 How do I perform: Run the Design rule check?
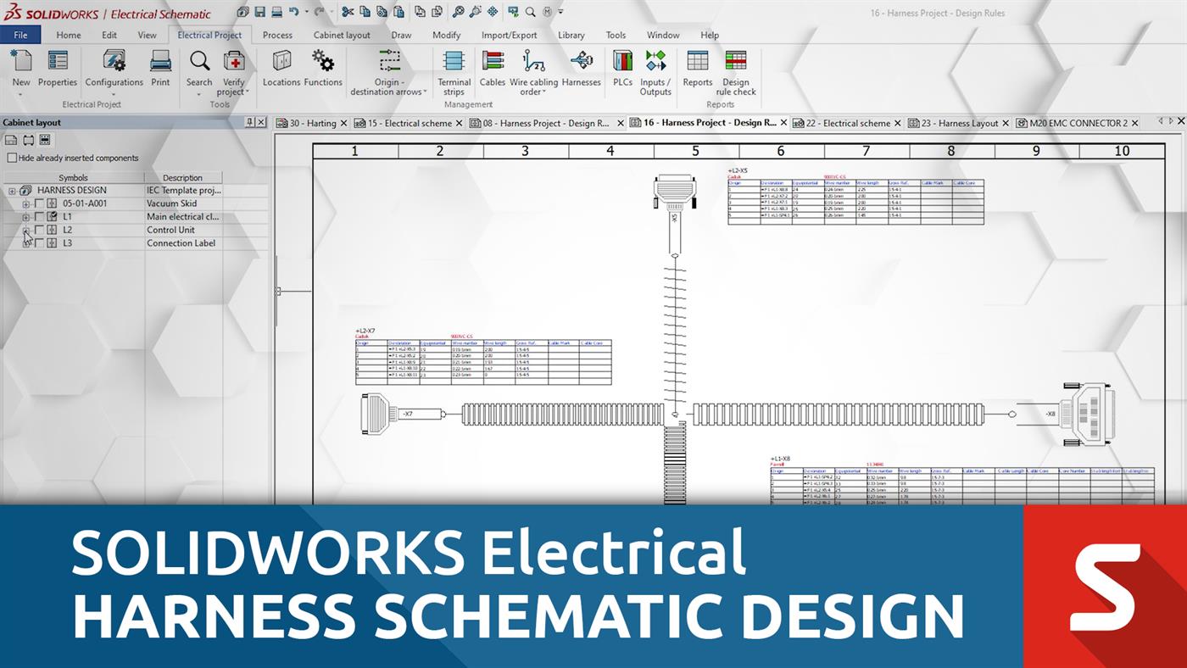point(734,68)
